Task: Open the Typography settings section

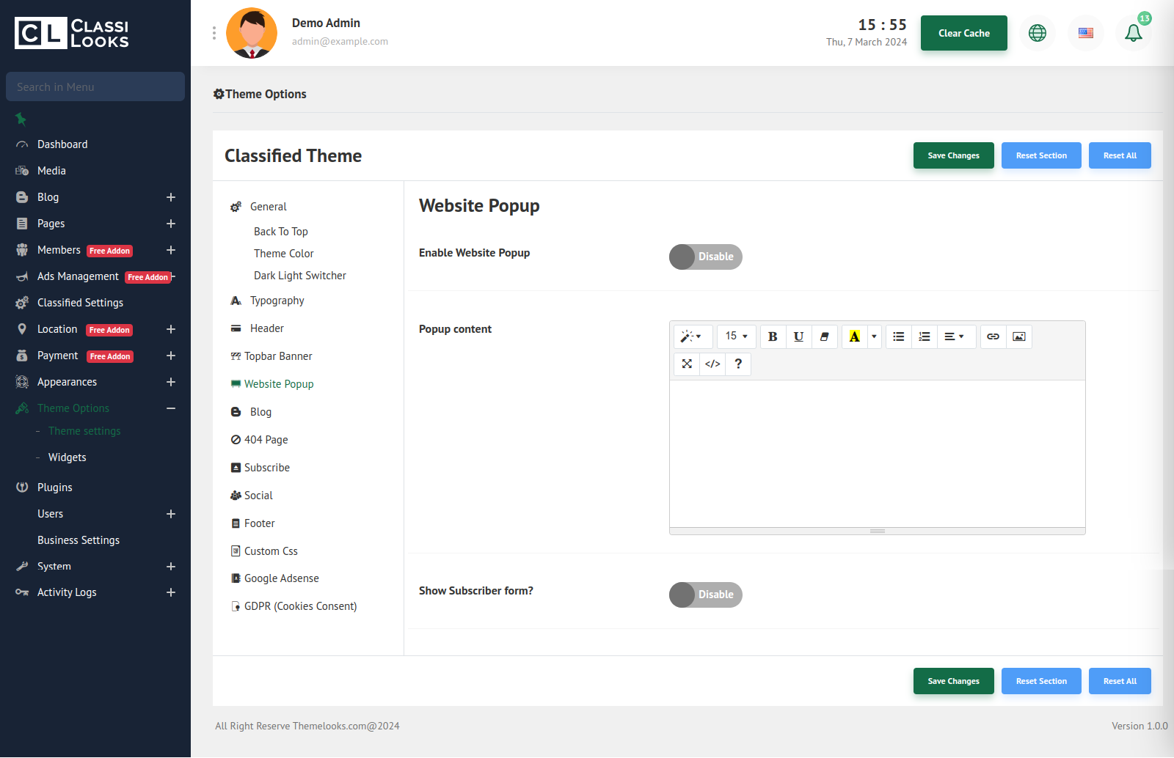Action: [277, 301]
